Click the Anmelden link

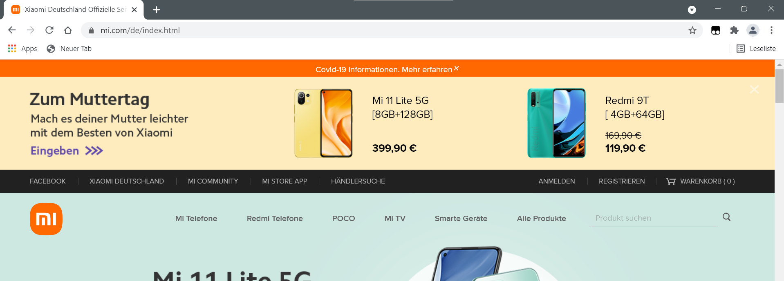pos(557,181)
